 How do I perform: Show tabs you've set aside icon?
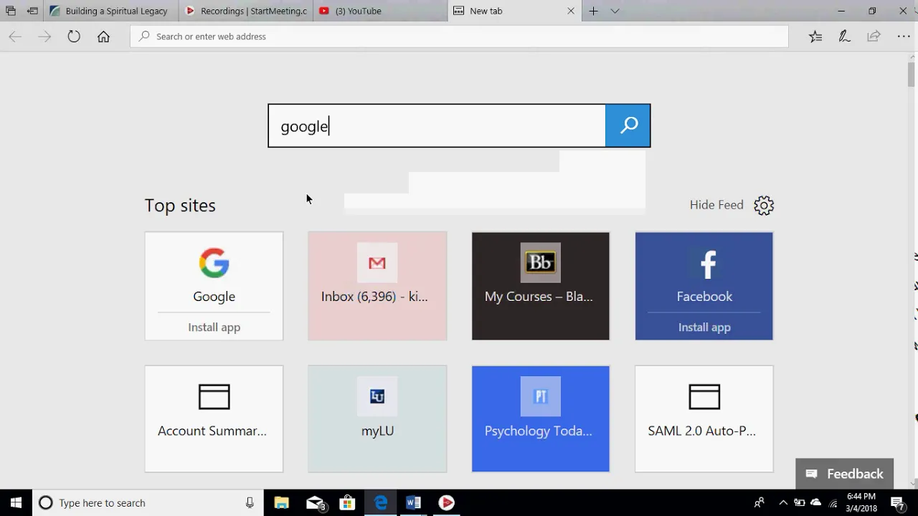(11, 11)
